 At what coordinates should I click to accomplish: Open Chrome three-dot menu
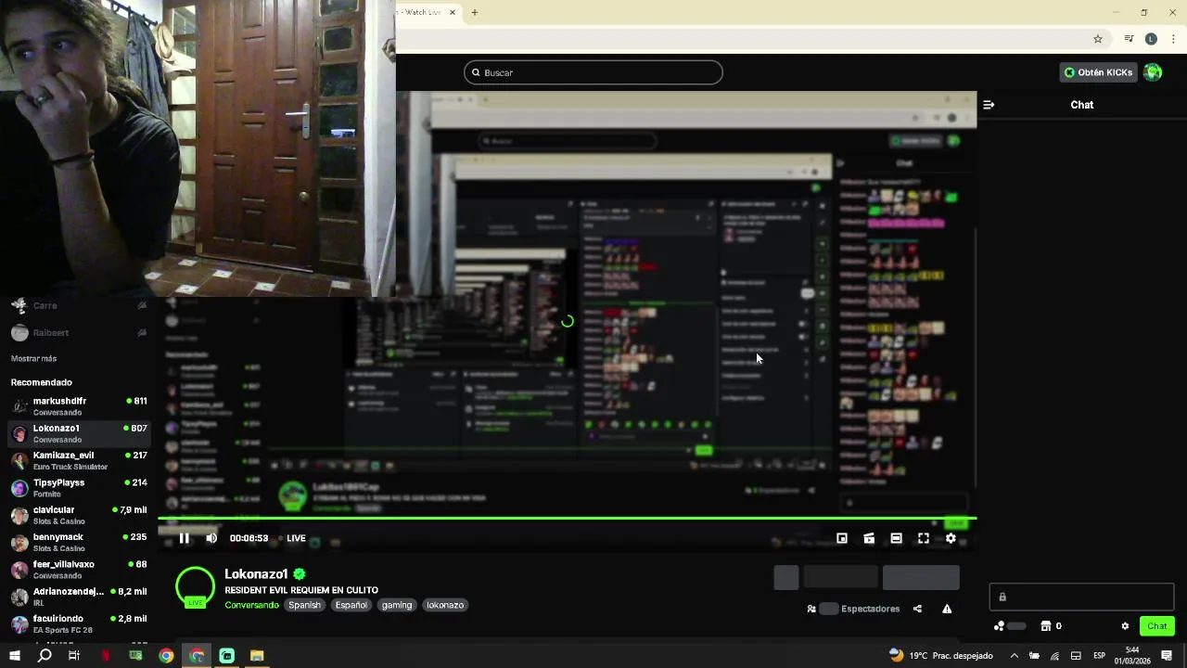[x=1173, y=39]
